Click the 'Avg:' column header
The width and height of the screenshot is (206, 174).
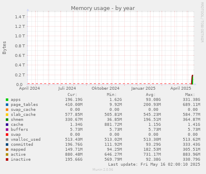[151, 95]
